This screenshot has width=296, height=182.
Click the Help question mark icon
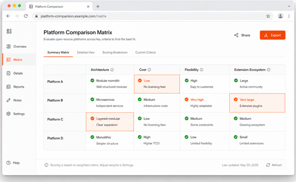pyautogui.click(x=8, y=163)
